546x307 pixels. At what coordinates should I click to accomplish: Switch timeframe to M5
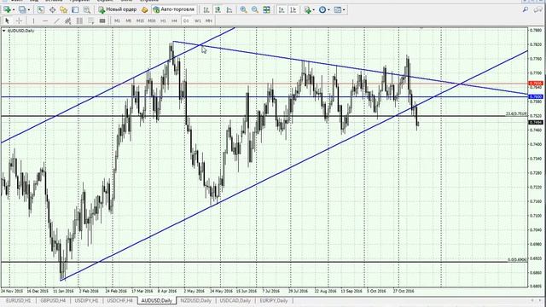click(x=129, y=20)
